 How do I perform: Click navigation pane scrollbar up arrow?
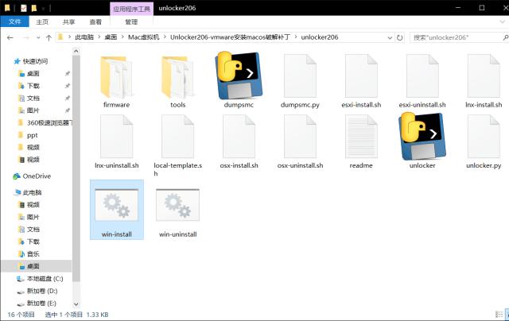point(76,51)
